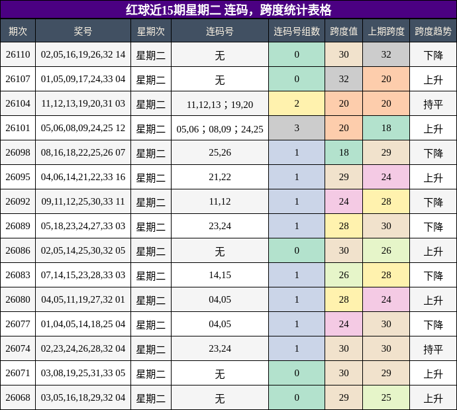Click period number 26071

coord(18,373)
